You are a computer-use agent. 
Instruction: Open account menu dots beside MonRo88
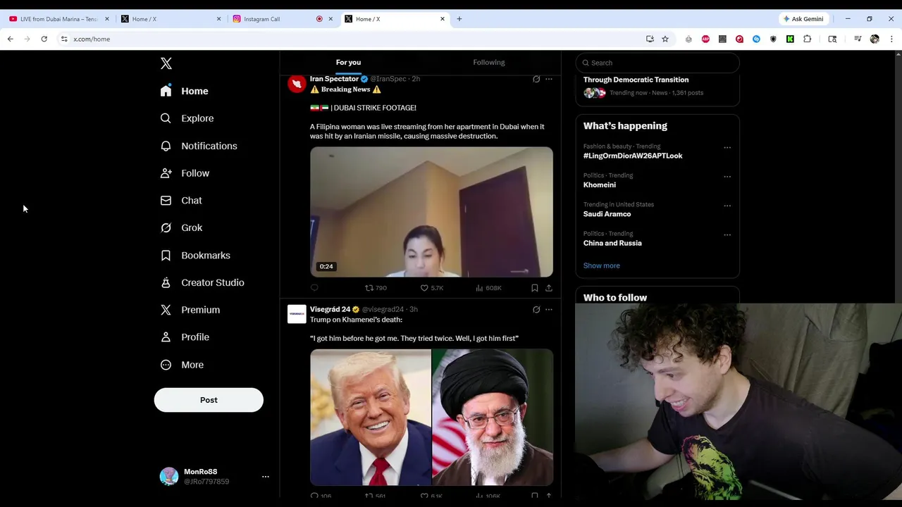(x=266, y=477)
